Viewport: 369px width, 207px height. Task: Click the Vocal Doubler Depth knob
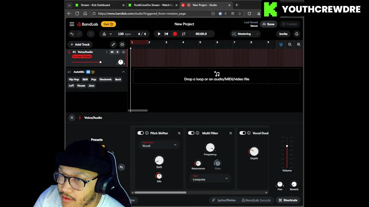254,152
